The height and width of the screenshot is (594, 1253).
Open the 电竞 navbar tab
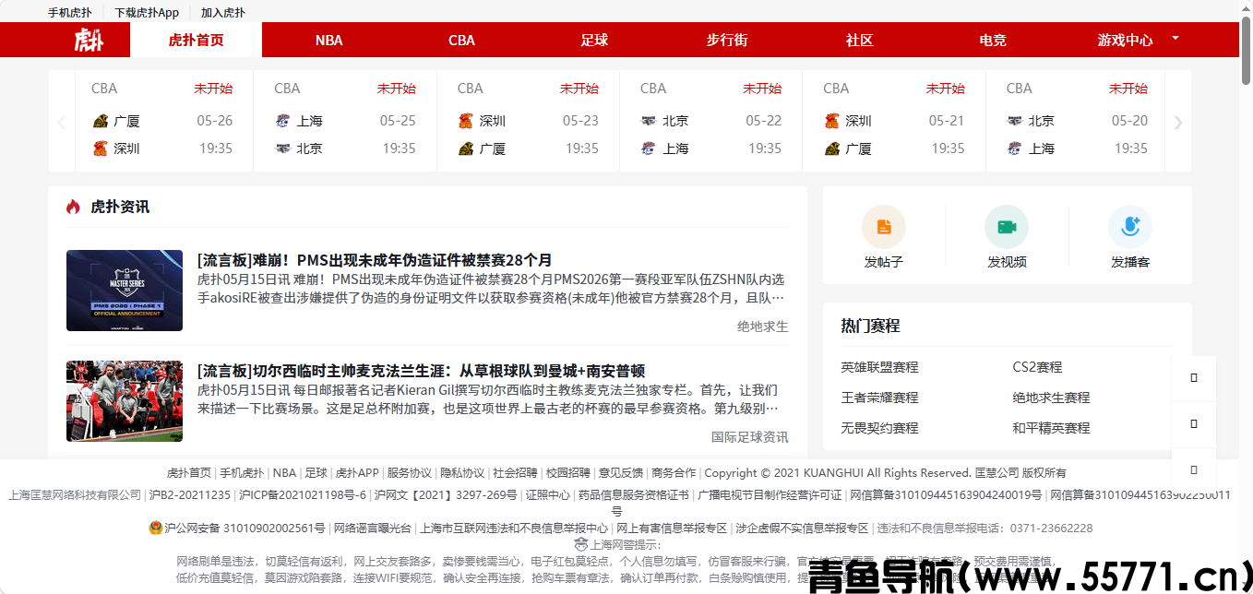point(993,40)
